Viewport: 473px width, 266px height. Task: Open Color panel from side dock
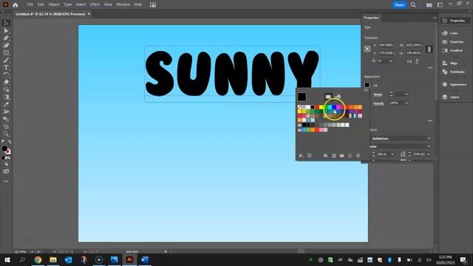(450, 33)
